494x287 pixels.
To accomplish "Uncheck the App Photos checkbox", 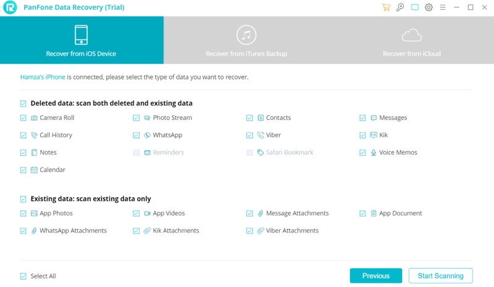I will 23,214.
